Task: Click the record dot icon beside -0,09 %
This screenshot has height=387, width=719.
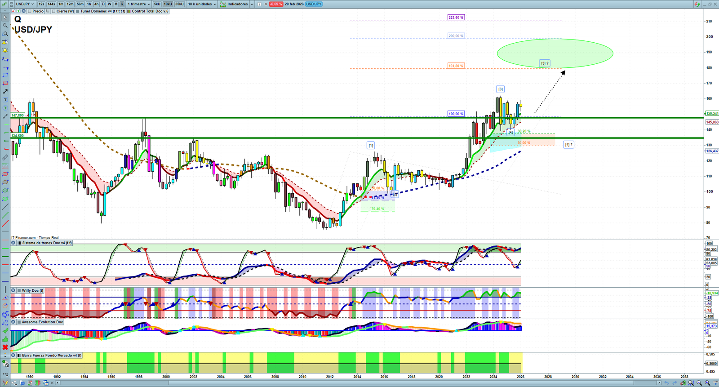Action: 266,4
